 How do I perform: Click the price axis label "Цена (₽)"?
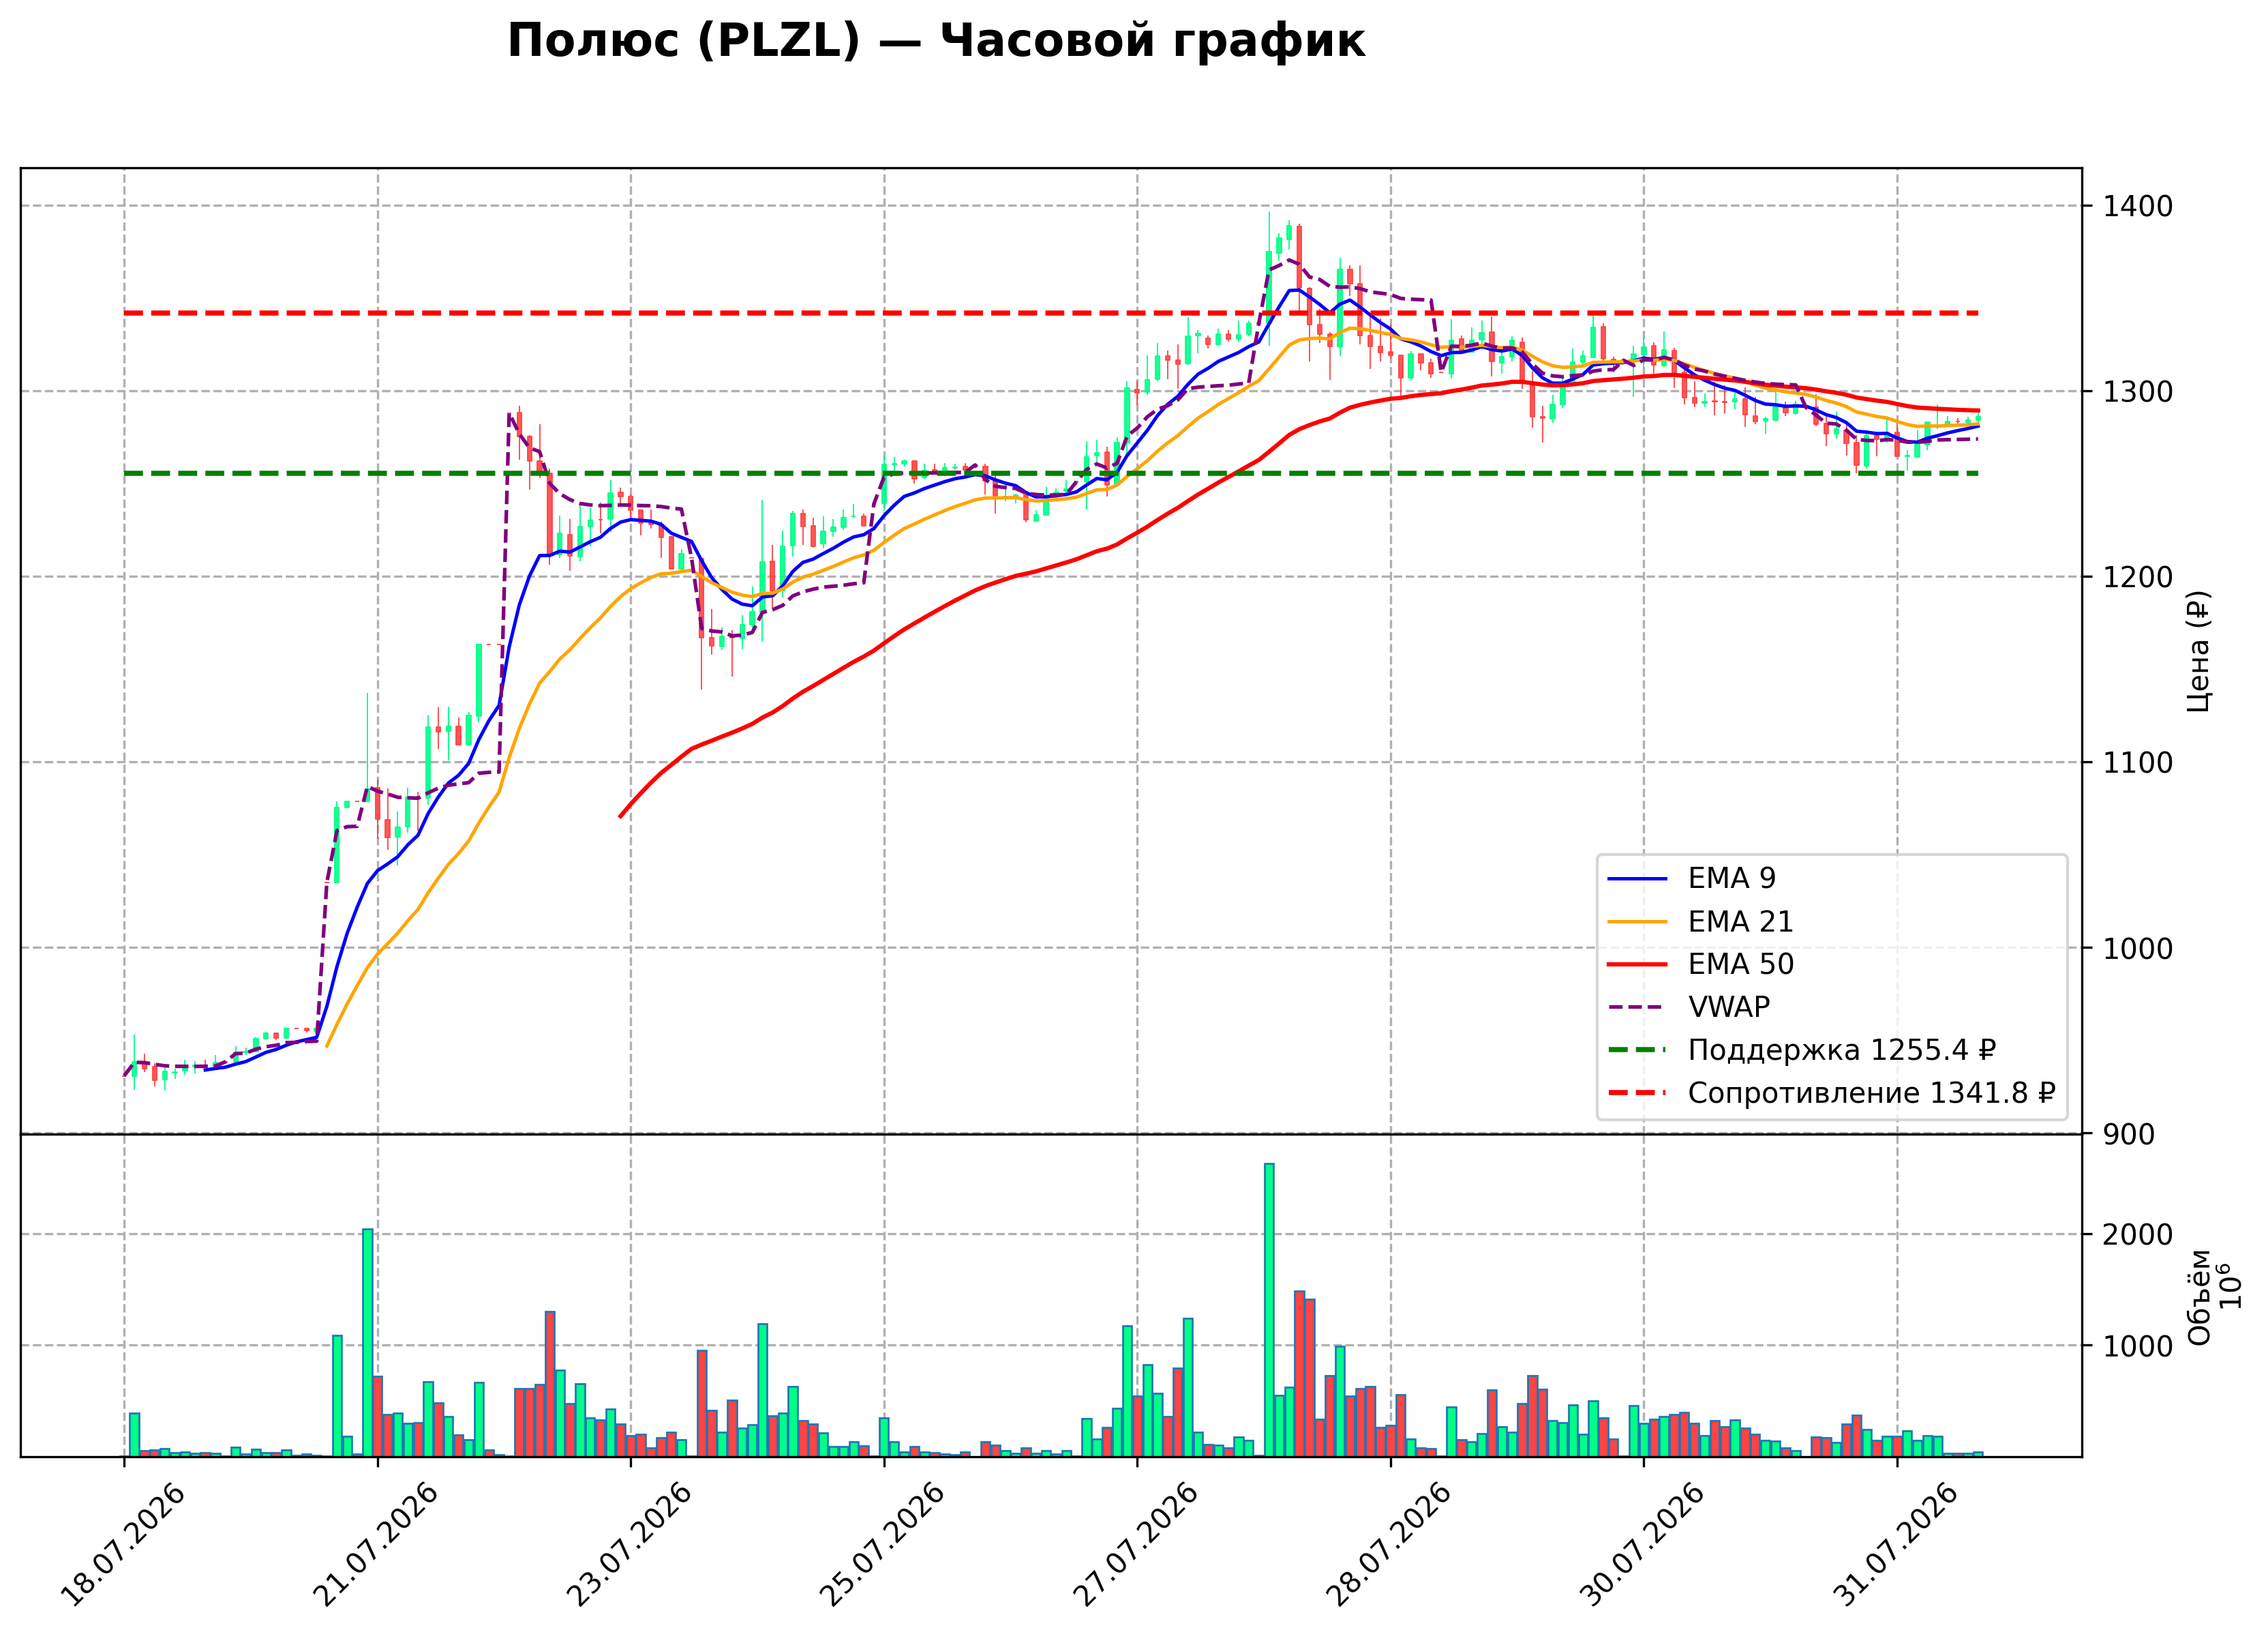(2197, 651)
